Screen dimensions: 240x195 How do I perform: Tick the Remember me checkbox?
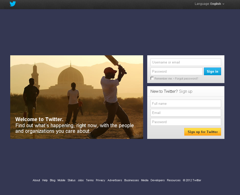pyautogui.click(x=152, y=78)
